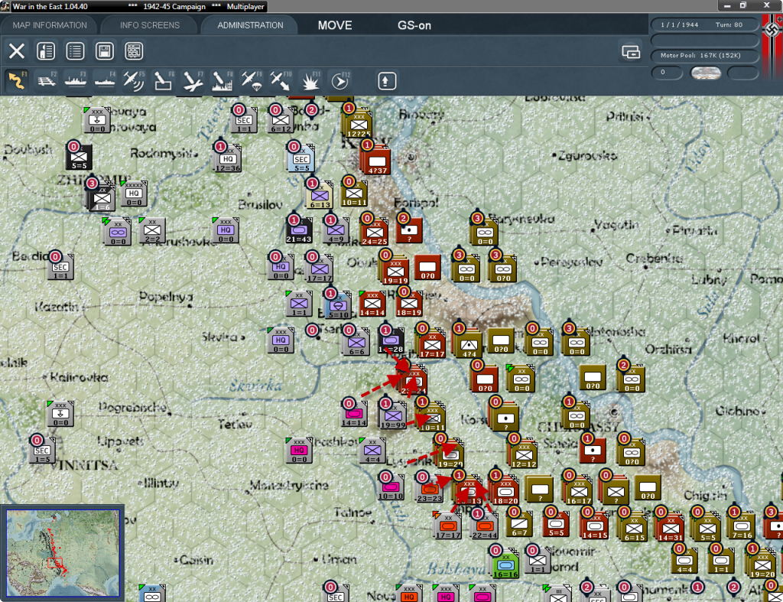The width and height of the screenshot is (783, 602).
Task: Choose Naval Transport mode (F3)
Action: [76, 81]
